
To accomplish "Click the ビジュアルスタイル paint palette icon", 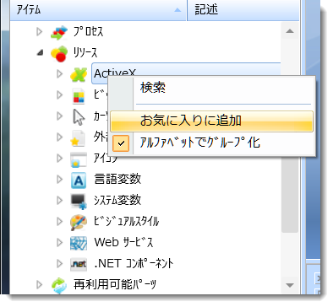I will [79, 222].
